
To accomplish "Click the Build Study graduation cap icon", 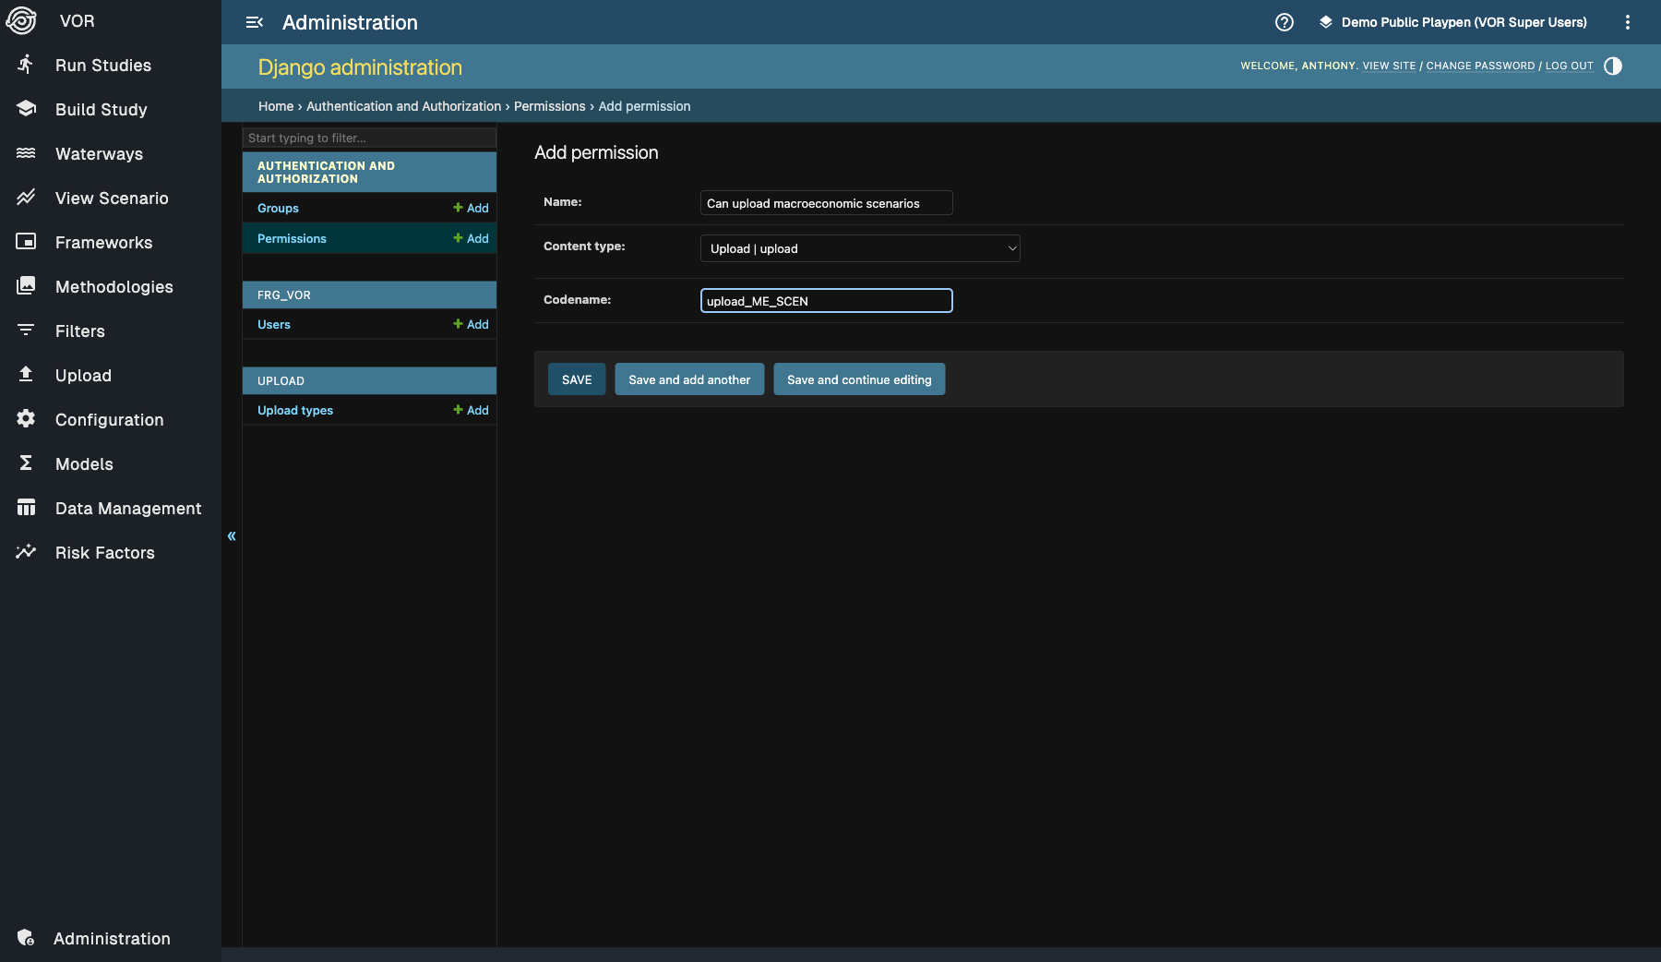I will coord(26,109).
